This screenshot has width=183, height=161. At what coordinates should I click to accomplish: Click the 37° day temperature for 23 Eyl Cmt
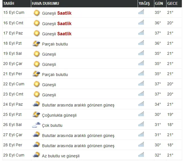tap(158, 94)
